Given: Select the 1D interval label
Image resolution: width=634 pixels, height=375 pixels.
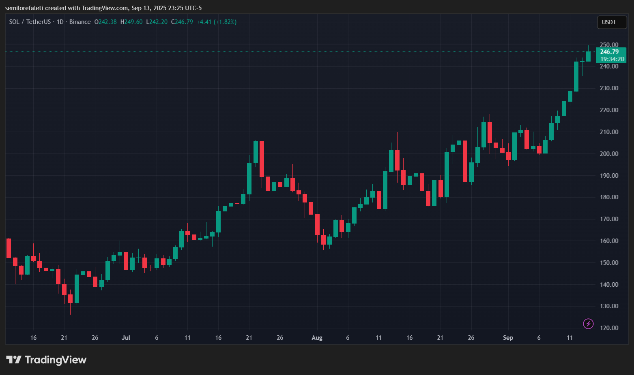Looking at the screenshot, I should 60,22.
